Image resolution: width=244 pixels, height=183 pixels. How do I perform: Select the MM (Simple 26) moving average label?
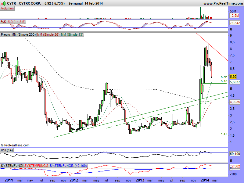[x=48, y=34]
